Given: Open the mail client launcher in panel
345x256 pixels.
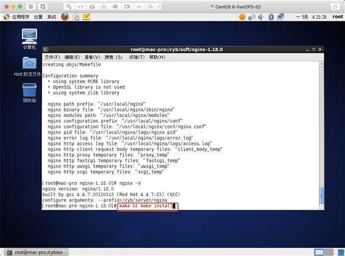Looking at the screenshot, I should pyautogui.click(x=76, y=17).
